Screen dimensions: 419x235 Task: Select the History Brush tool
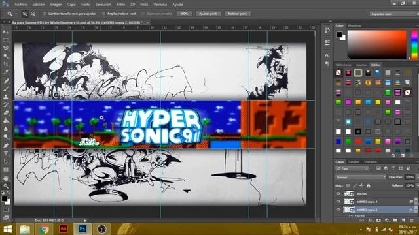click(6, 104)
